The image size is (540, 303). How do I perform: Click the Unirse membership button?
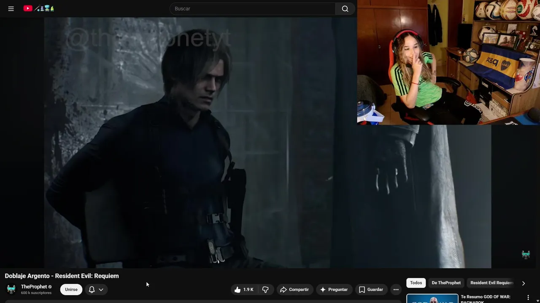click(x=71, y=290)
